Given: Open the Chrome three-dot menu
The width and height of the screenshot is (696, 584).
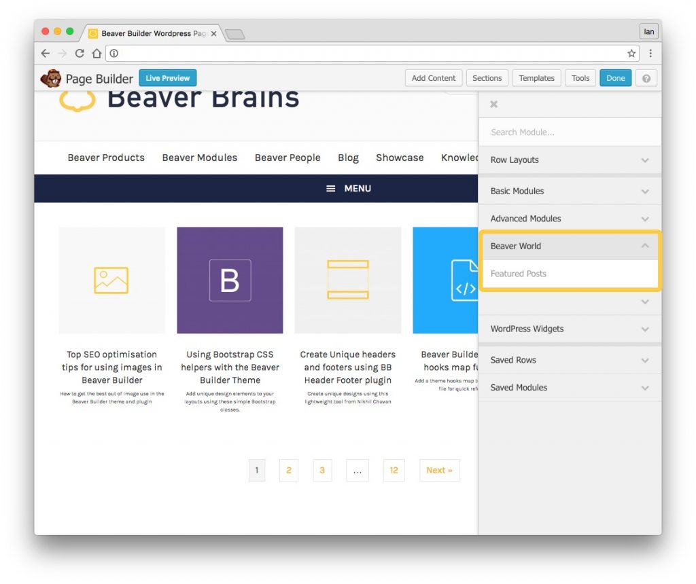Looking at the screenshot, I should click(x=651, y=53).
